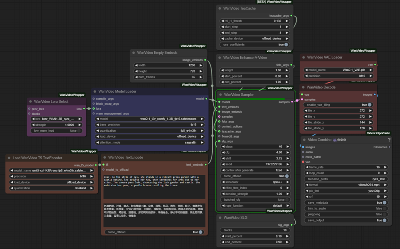Collapse the WanVideo Lora Select node dot

tap(31, 101)
